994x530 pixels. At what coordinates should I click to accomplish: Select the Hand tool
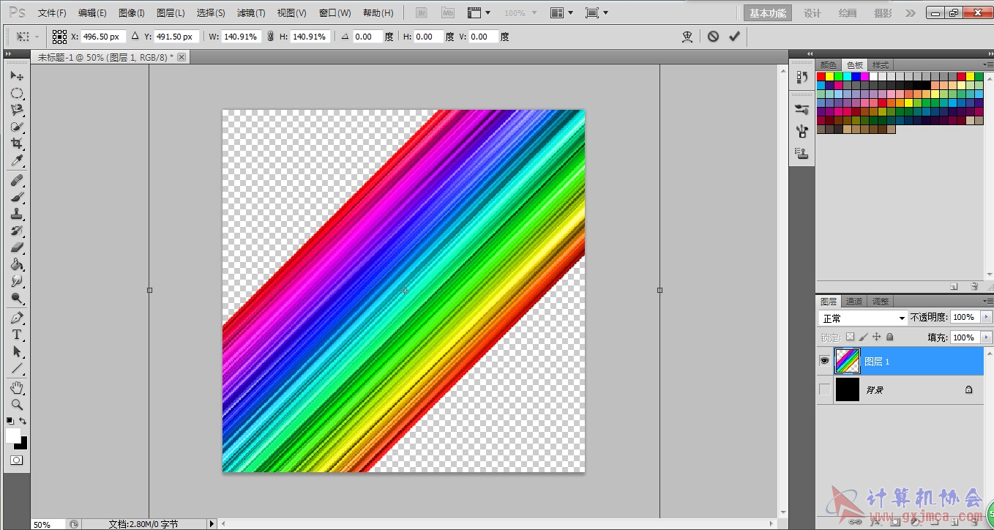(17, 387)
